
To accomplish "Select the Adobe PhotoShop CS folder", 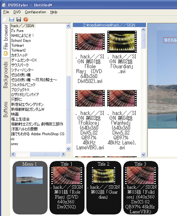I will tap(38, 134).
